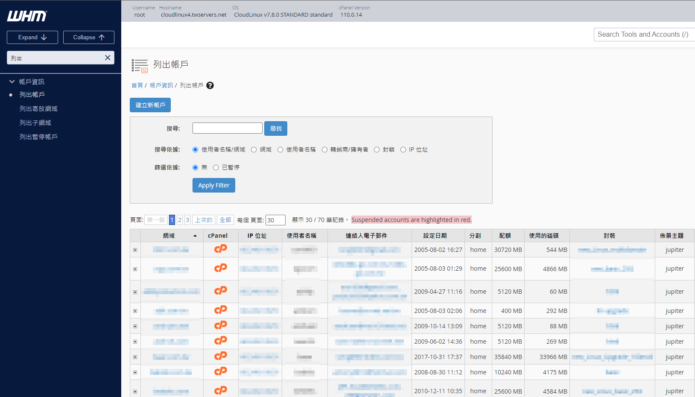Click cPanel icon for 2008-08-30 11:12 account
The width and height of the screenshot is (695, 397).
220,372
